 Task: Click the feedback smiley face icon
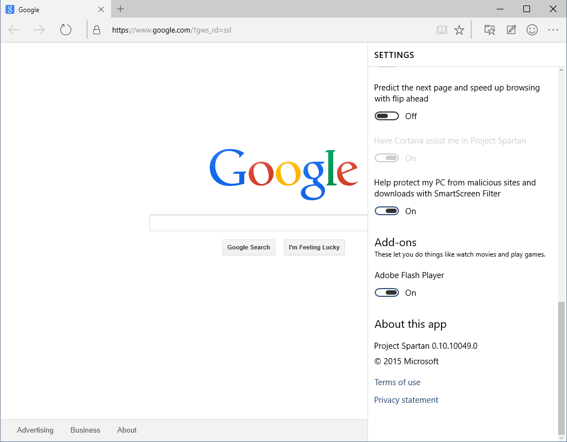tap(532, 30)
